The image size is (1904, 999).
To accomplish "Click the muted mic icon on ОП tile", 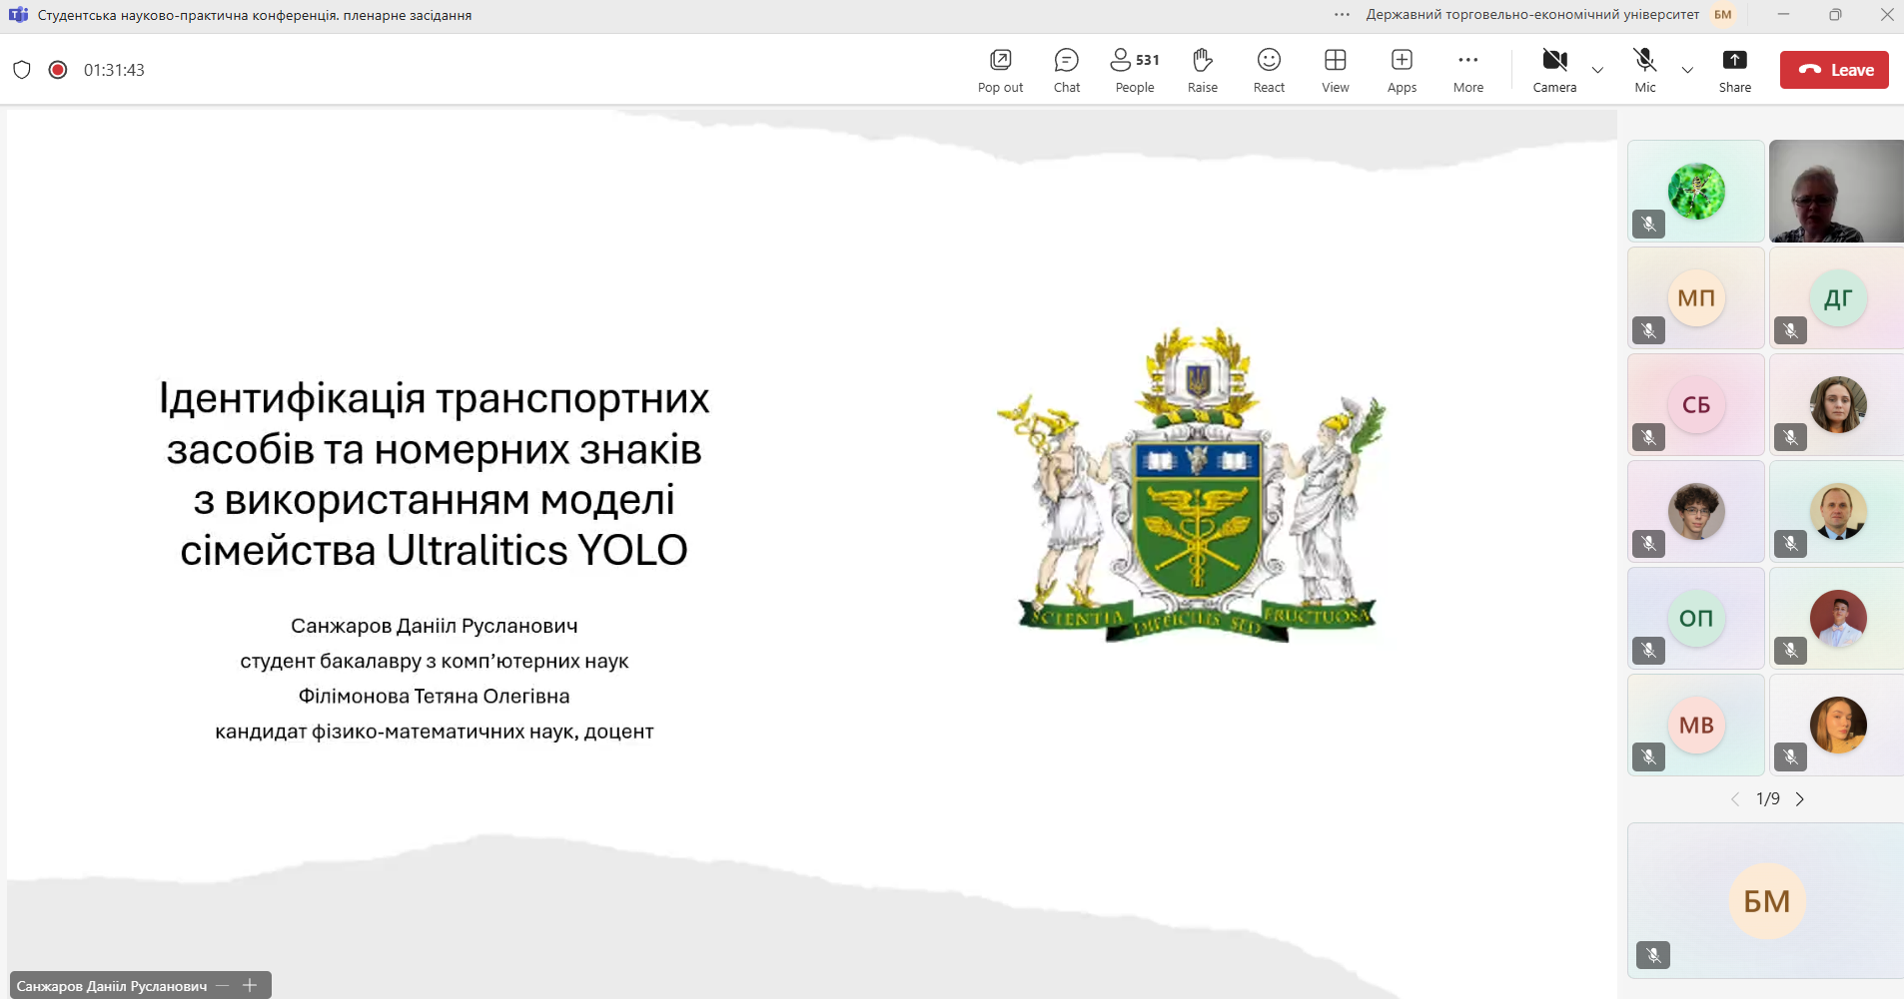I will [1649, 651].
